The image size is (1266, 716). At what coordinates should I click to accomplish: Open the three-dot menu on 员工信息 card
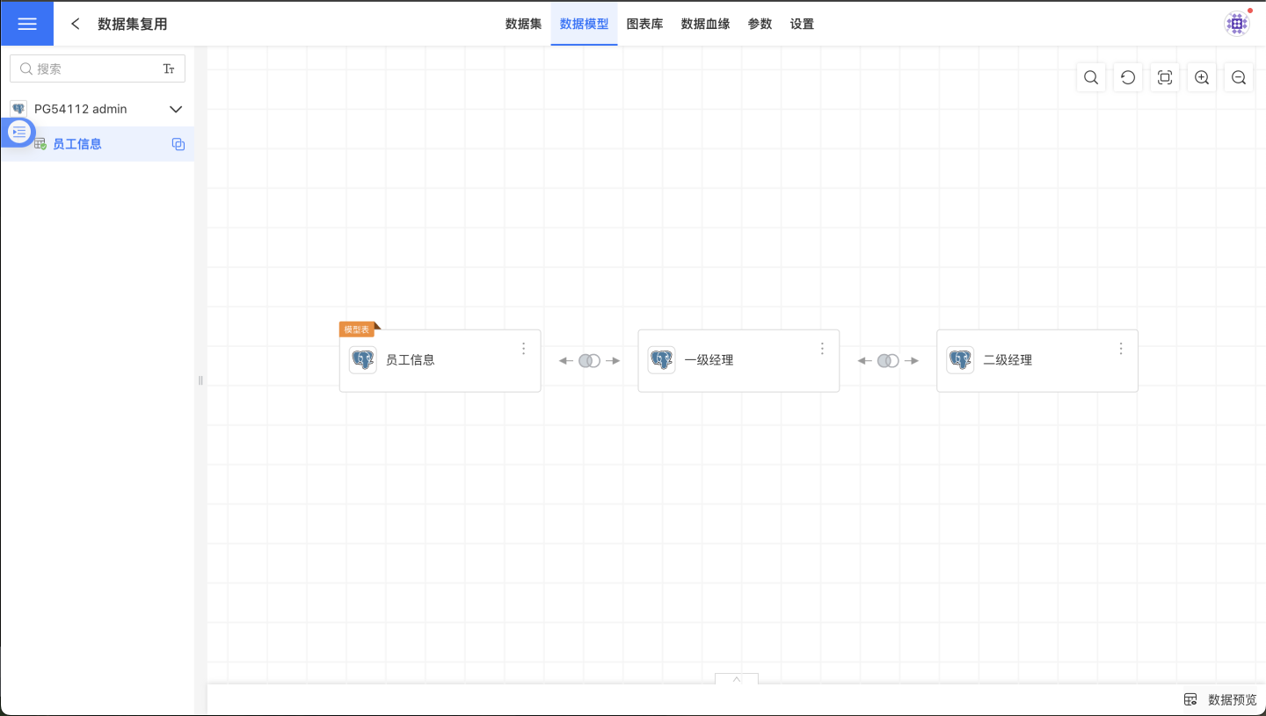(x=524, y=349)
